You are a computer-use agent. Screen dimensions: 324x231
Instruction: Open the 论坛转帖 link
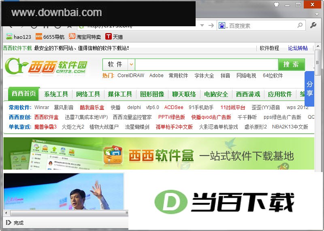[x=298, y=48]
